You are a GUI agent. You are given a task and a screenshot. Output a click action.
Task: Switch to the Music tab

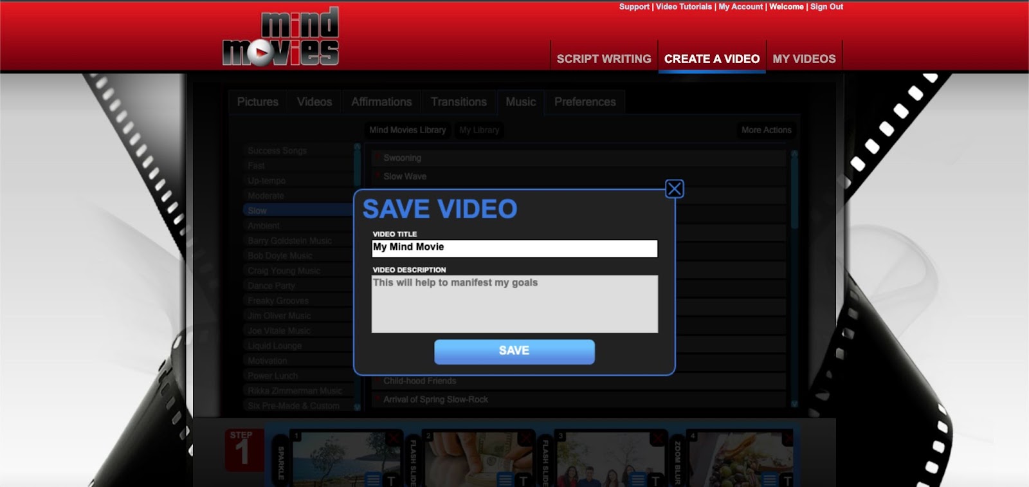coord(520,102)
